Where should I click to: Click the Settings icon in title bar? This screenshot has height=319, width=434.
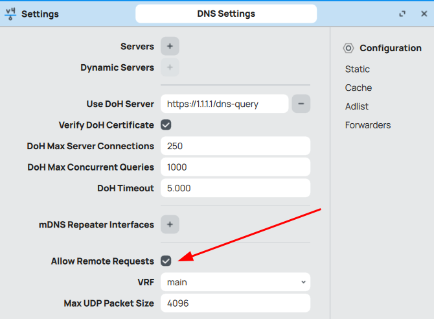(x=11, y=14)
